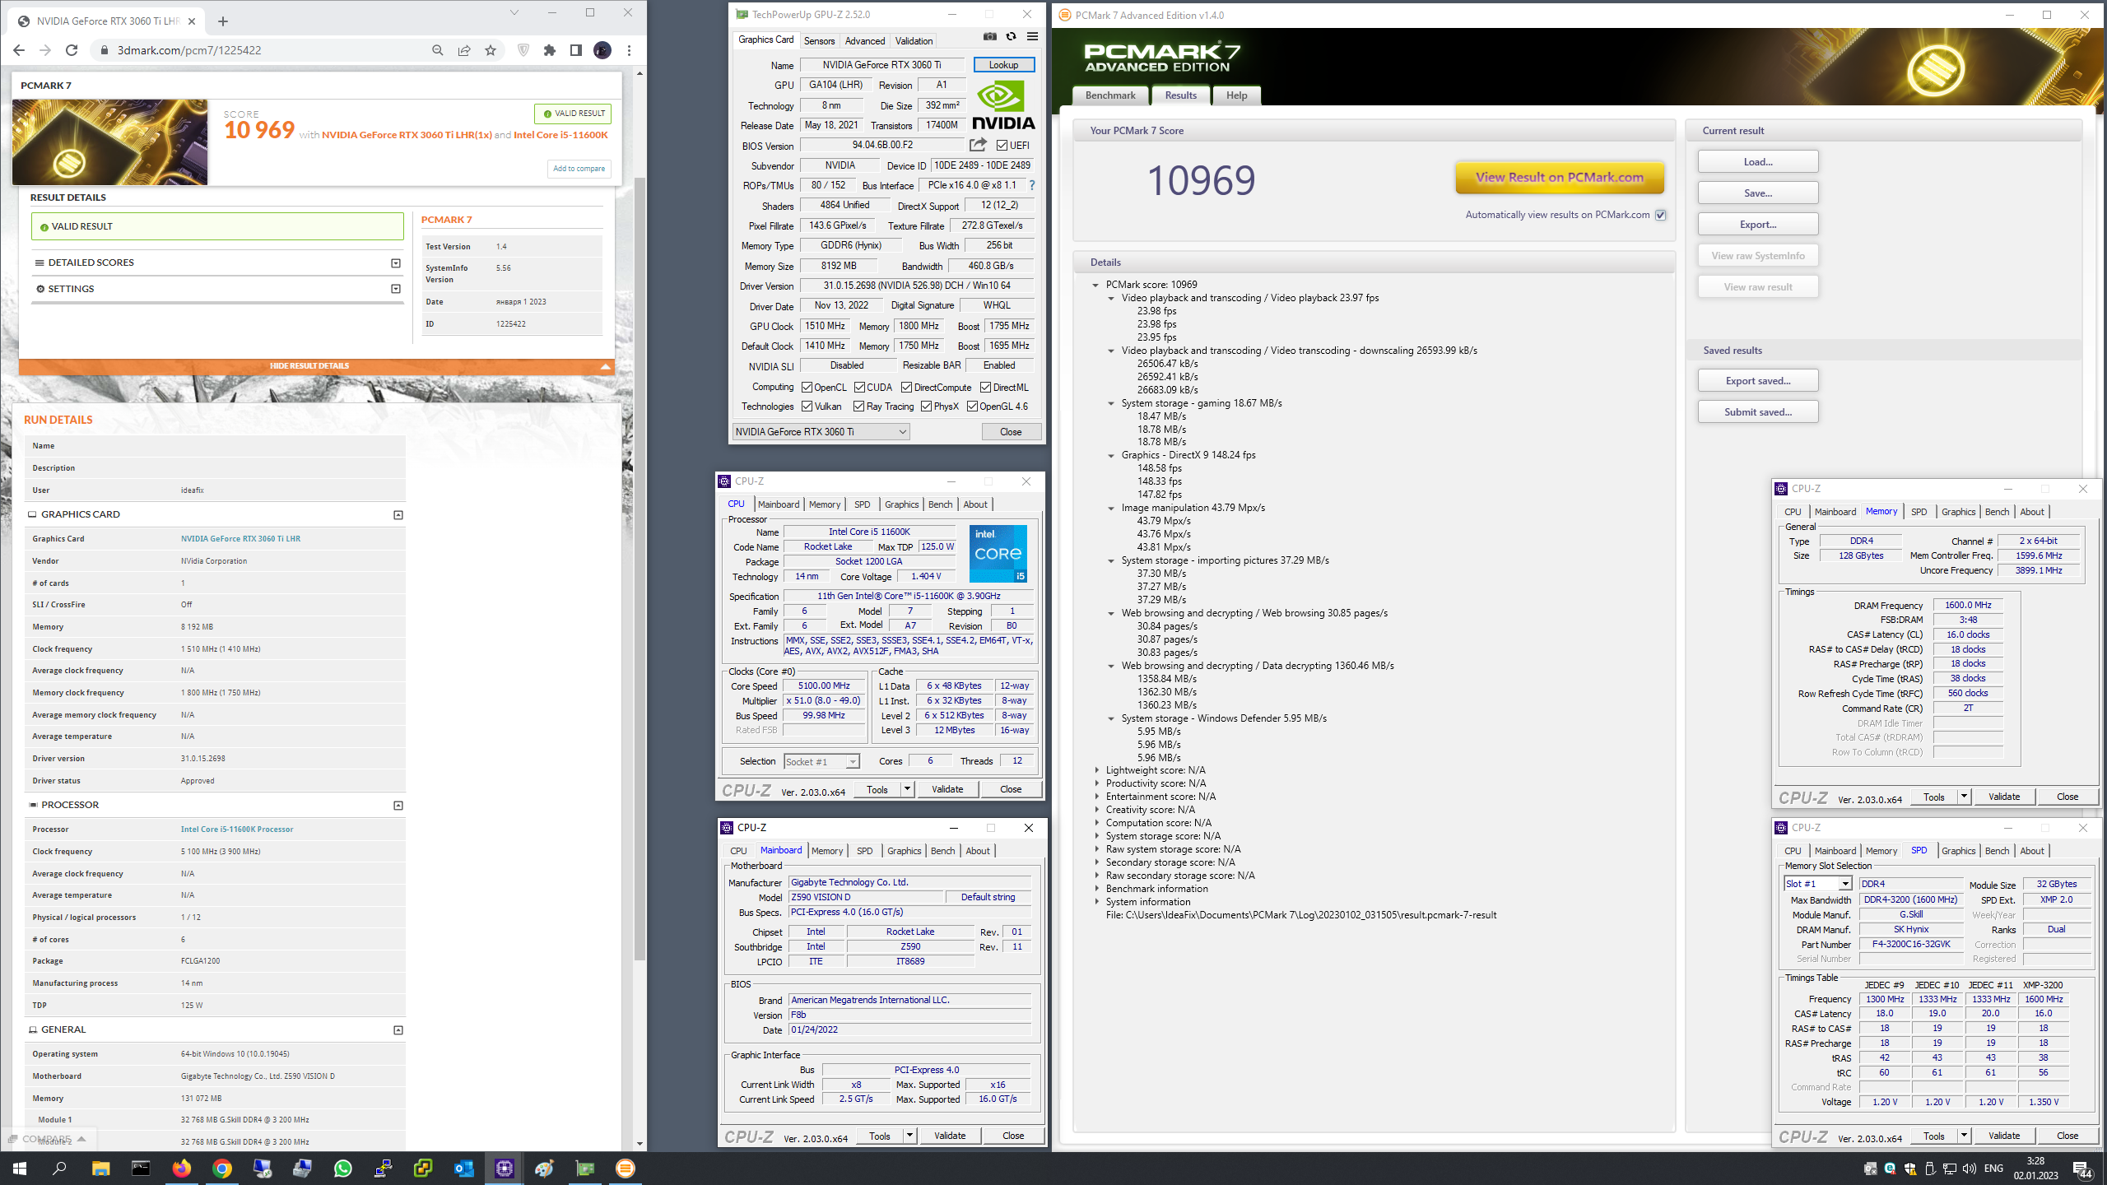Toggle Ray Tracing checkbox
Screen dimensions: 2107x1185
[x=859, y=407]
